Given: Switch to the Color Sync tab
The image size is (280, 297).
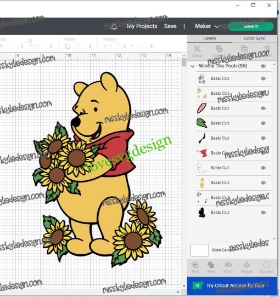Looking at the screenshot, I should 254,38.
